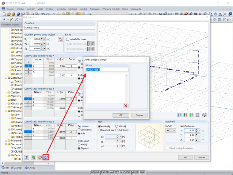The image size is (233, 175).
Task: Click the save dialog data floppy icon
Action: coord(46,157)
